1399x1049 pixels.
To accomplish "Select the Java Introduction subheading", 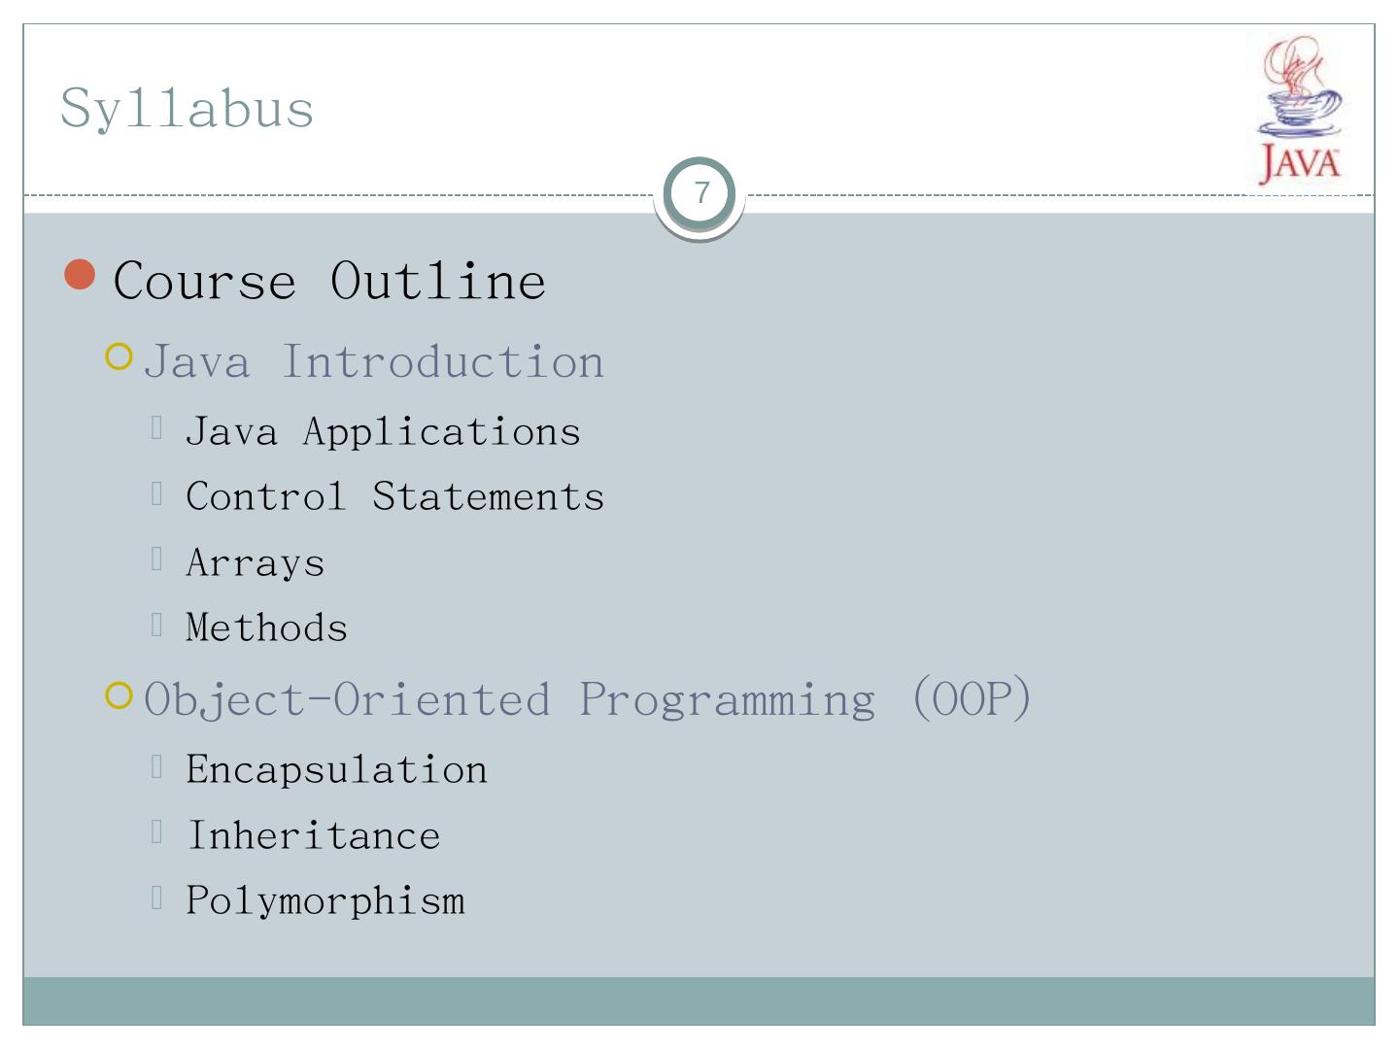I will coord(374,362).
